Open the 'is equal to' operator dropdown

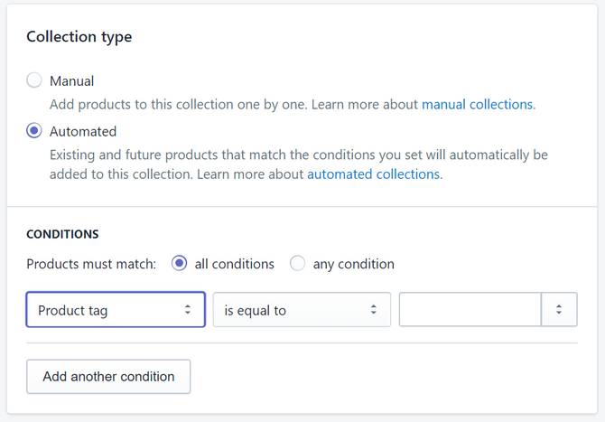click(302, 310)
